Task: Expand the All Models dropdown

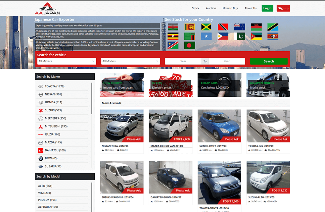Action: pyautogui.click(x=130, y=61)
